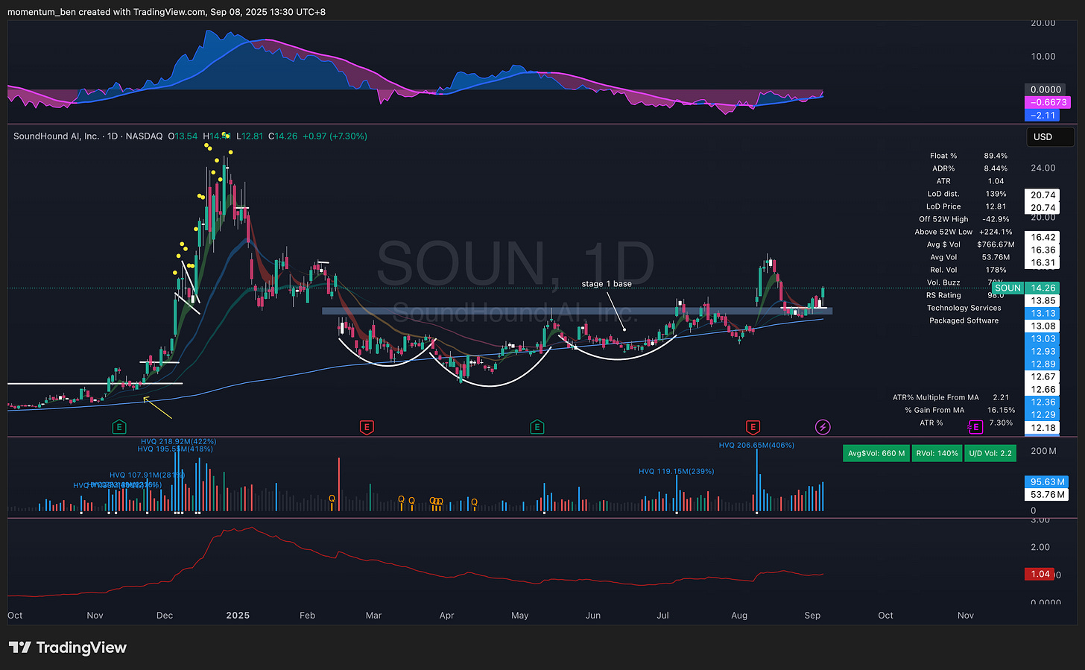This screenshot has width=1085, height=670.
Task: Open the USD currency selector
Action: coord(1050,136)
